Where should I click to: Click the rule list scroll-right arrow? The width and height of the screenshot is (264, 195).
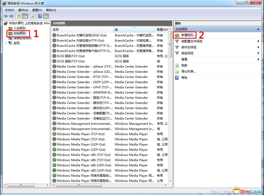166,185
